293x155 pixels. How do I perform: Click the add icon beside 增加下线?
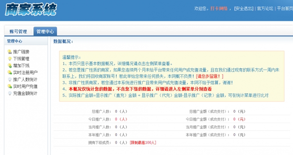10,66
